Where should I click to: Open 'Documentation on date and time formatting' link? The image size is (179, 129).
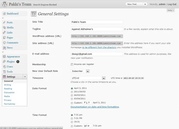(x=95, y=107)
